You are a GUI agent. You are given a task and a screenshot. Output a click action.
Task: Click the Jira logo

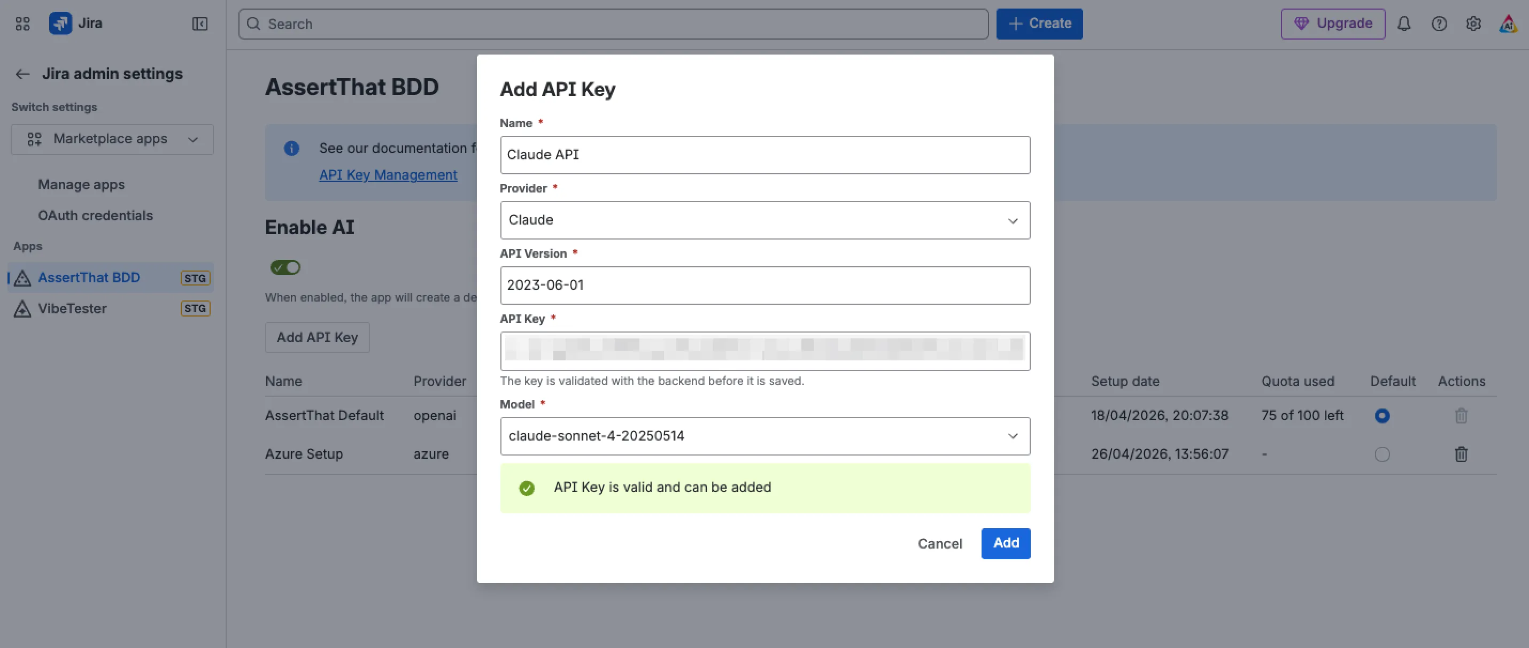coord(60,24)
